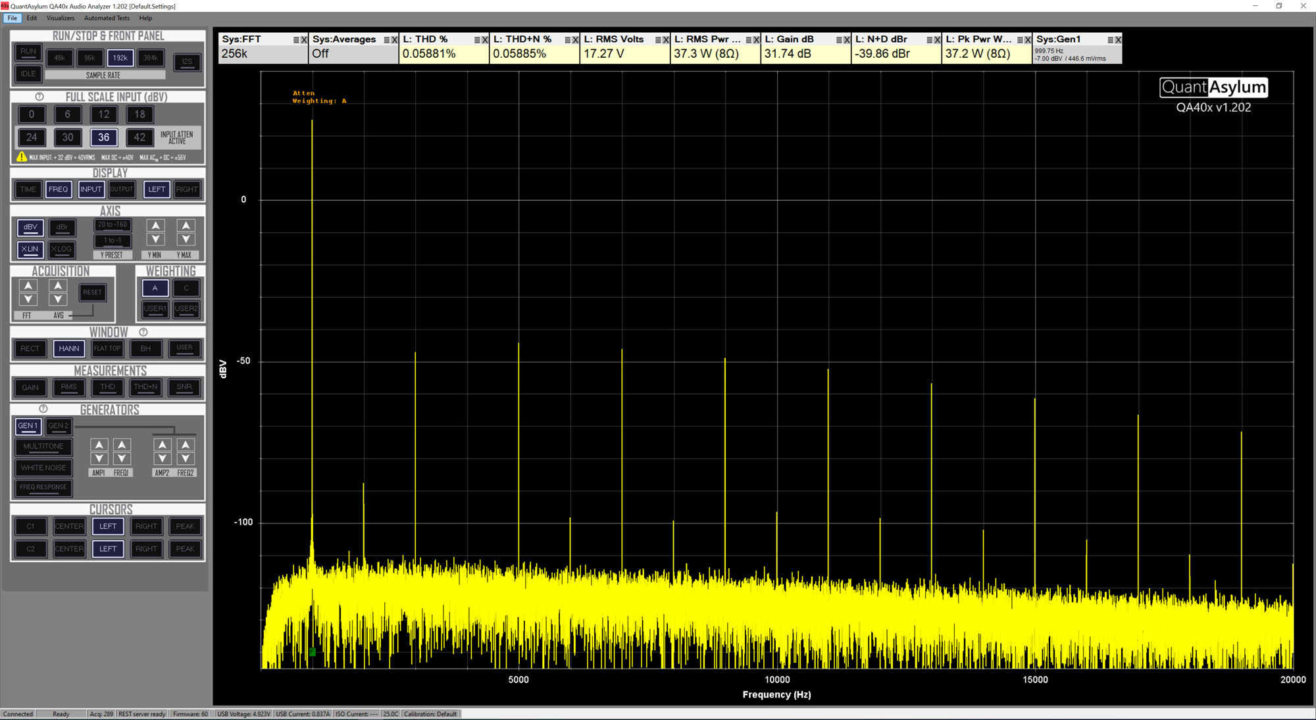Open the Full Scale Input help icon
Screen dimensions: 1316x720
pos(39,97)
